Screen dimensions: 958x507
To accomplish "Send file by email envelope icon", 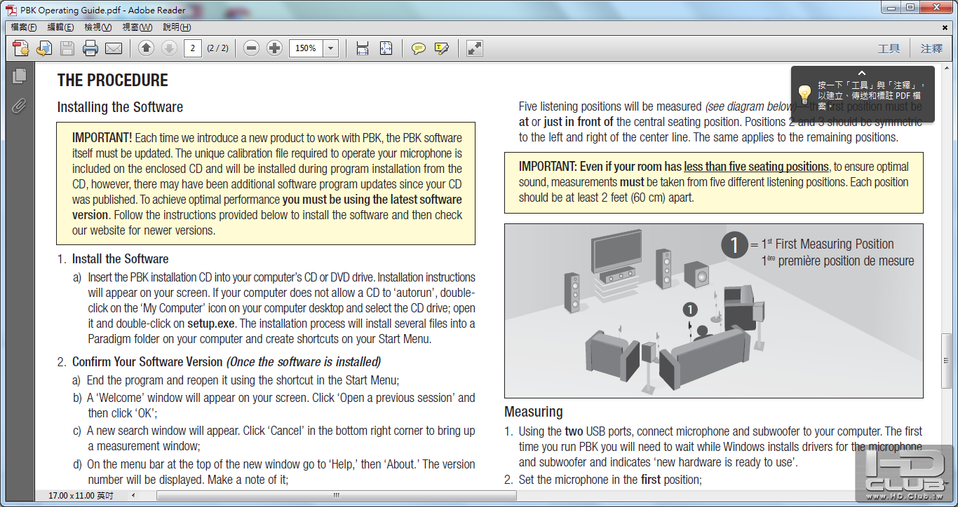I will [114, 48].
